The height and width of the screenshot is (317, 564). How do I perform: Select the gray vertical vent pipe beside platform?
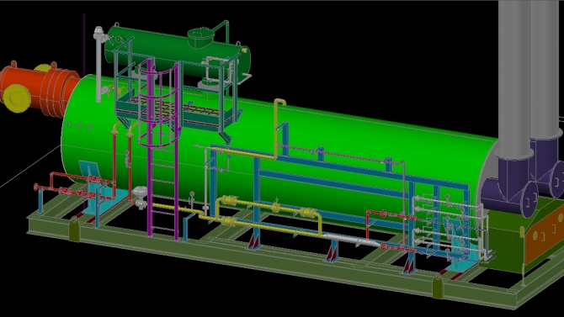pos(98,65)
